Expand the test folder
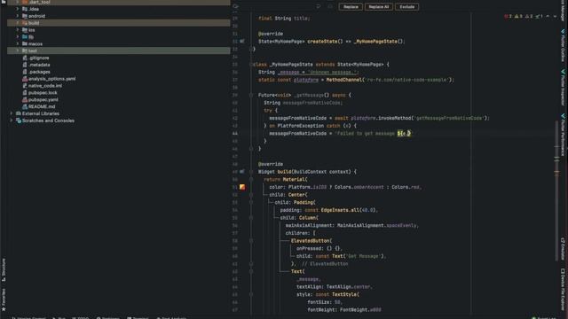 (18, 51)
